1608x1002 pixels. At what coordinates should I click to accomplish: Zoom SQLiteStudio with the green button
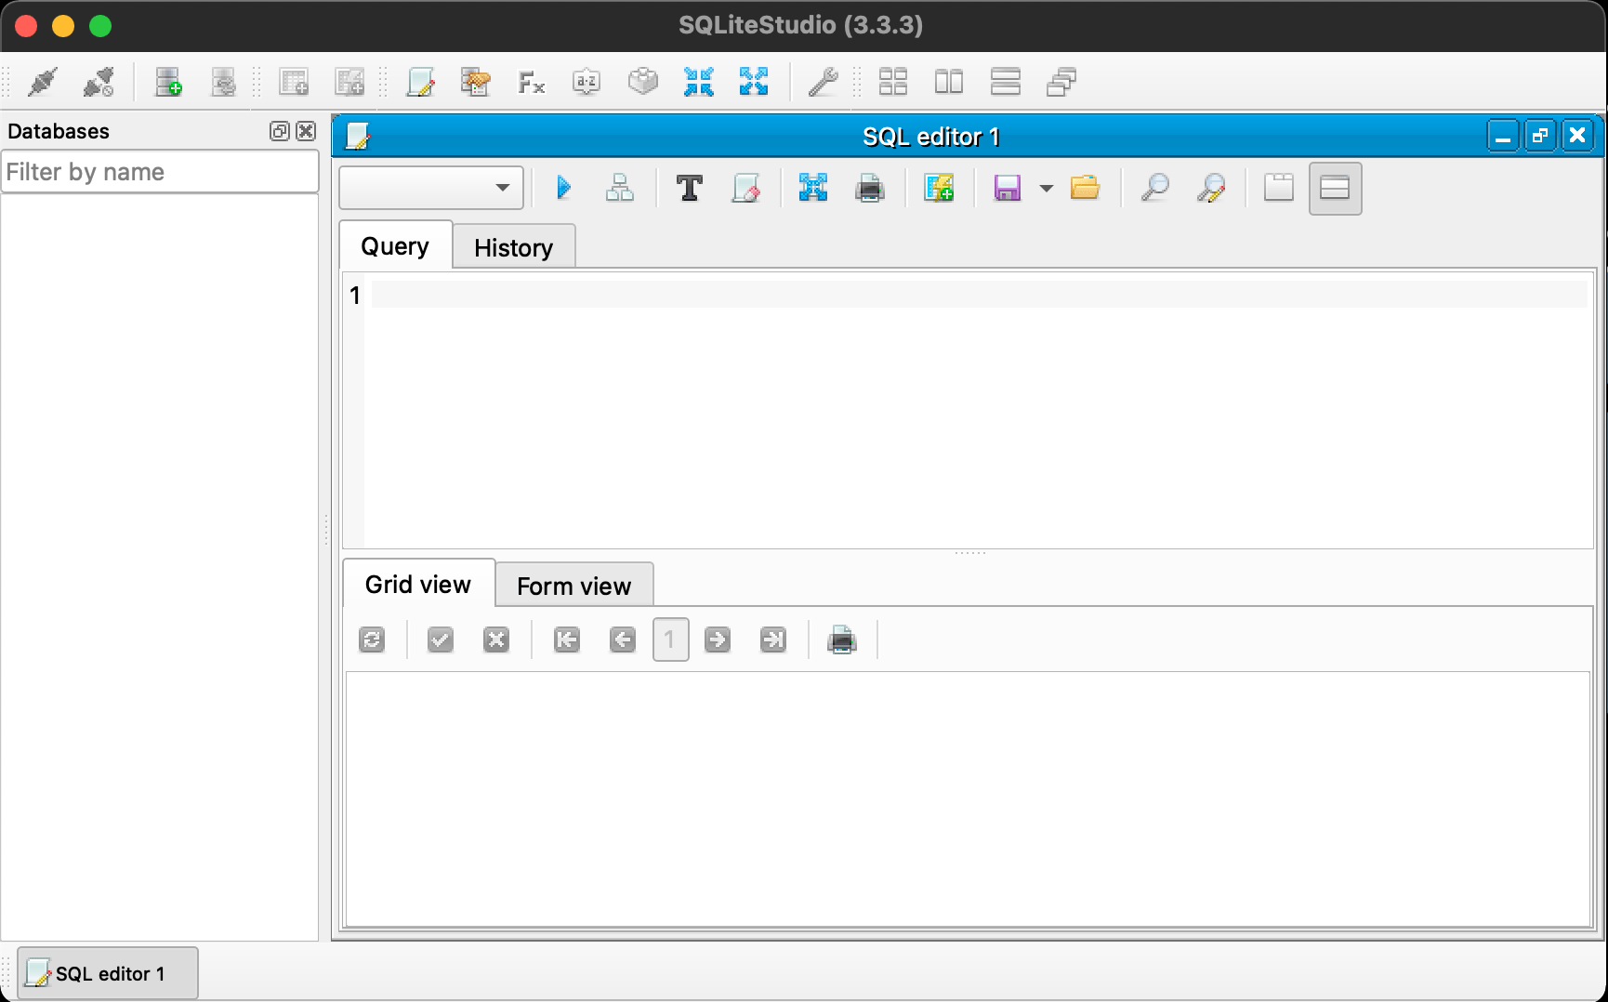pos(100,26)
